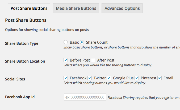Untick the Google Plus checkbox

[109, 78]
